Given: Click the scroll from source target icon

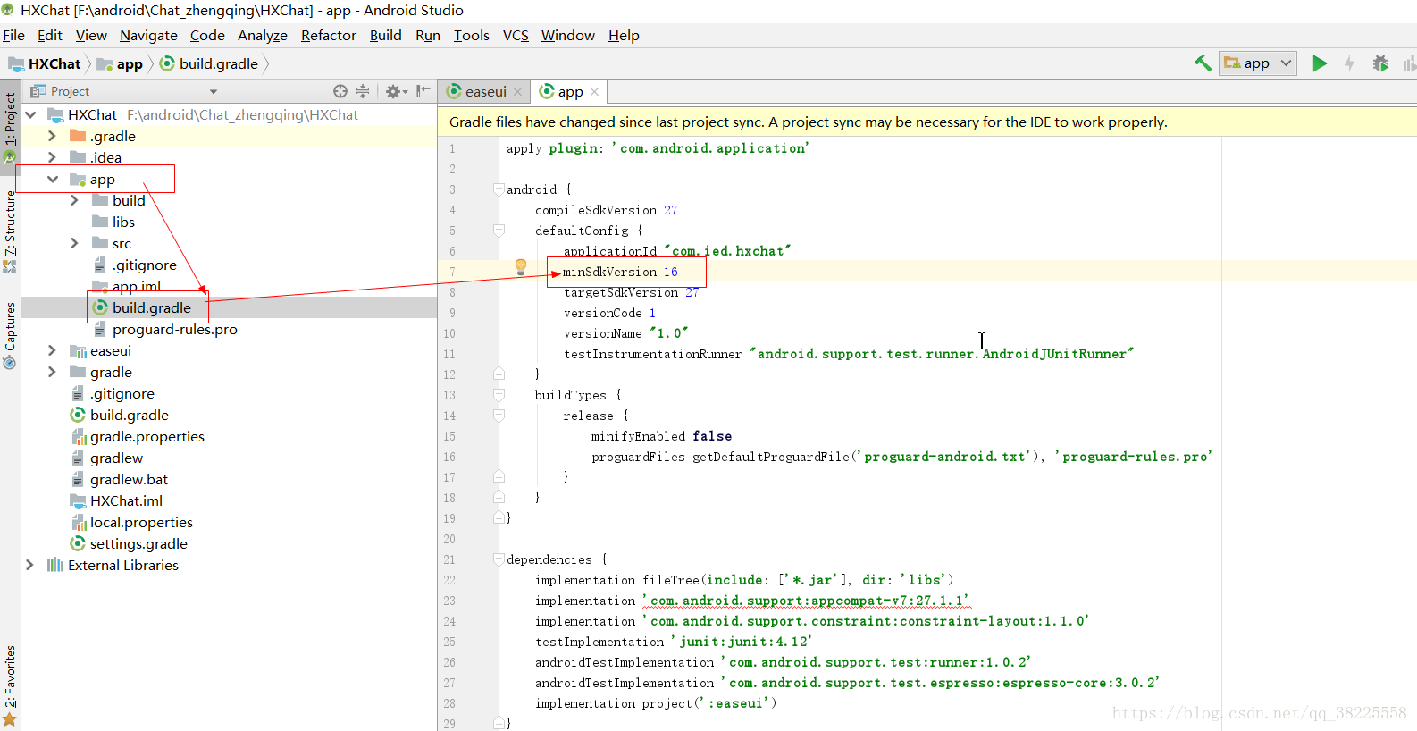Looking at the screenshot, I should point(340,91).
